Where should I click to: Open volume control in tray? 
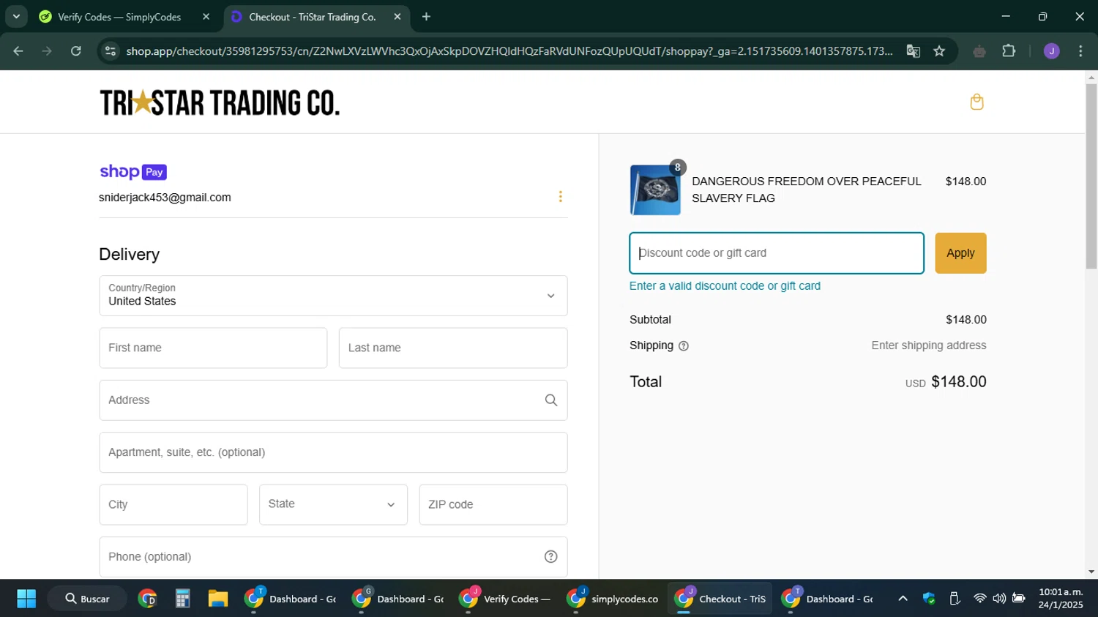click(x=999, y=599)
